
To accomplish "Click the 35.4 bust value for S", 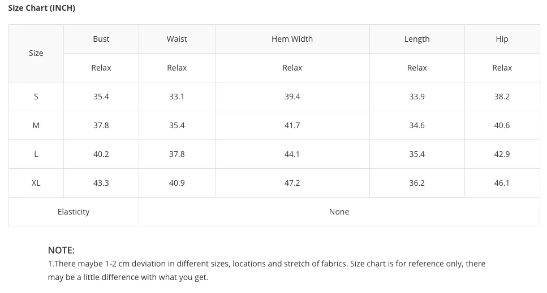I will 101,97.
